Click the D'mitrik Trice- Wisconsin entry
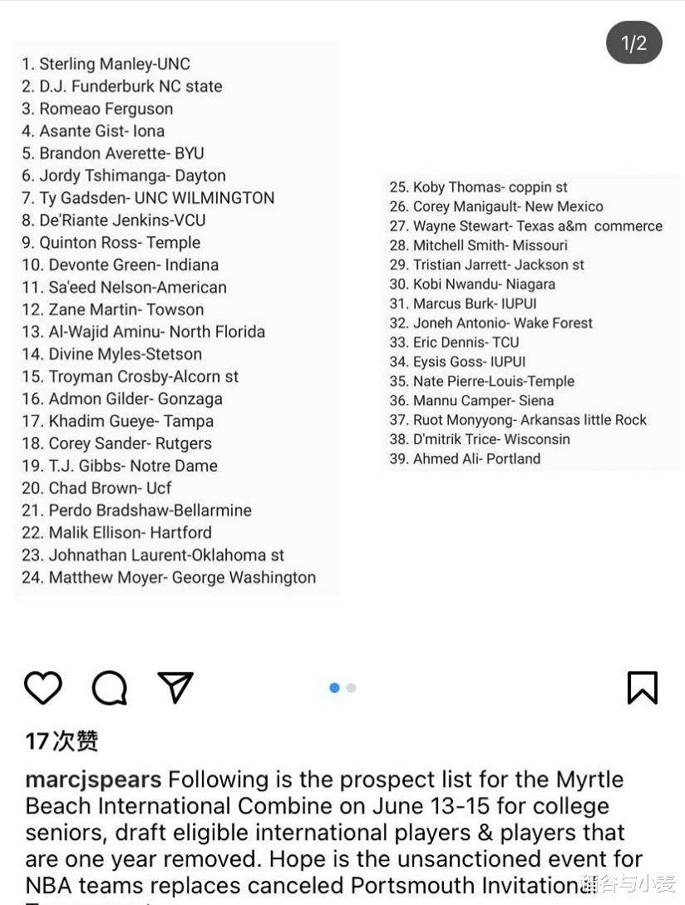The image size is (685, 905). coord(480,439)
